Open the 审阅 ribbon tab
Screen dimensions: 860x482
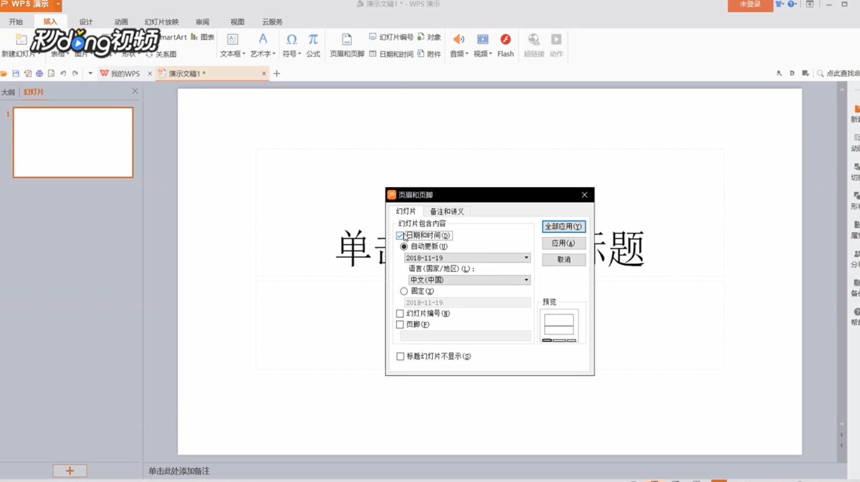pyautogui.click(x=202, y=22)
